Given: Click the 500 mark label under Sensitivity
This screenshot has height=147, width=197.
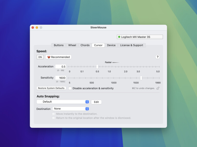Looking at the screenshot, I should (x=92, y=83).
